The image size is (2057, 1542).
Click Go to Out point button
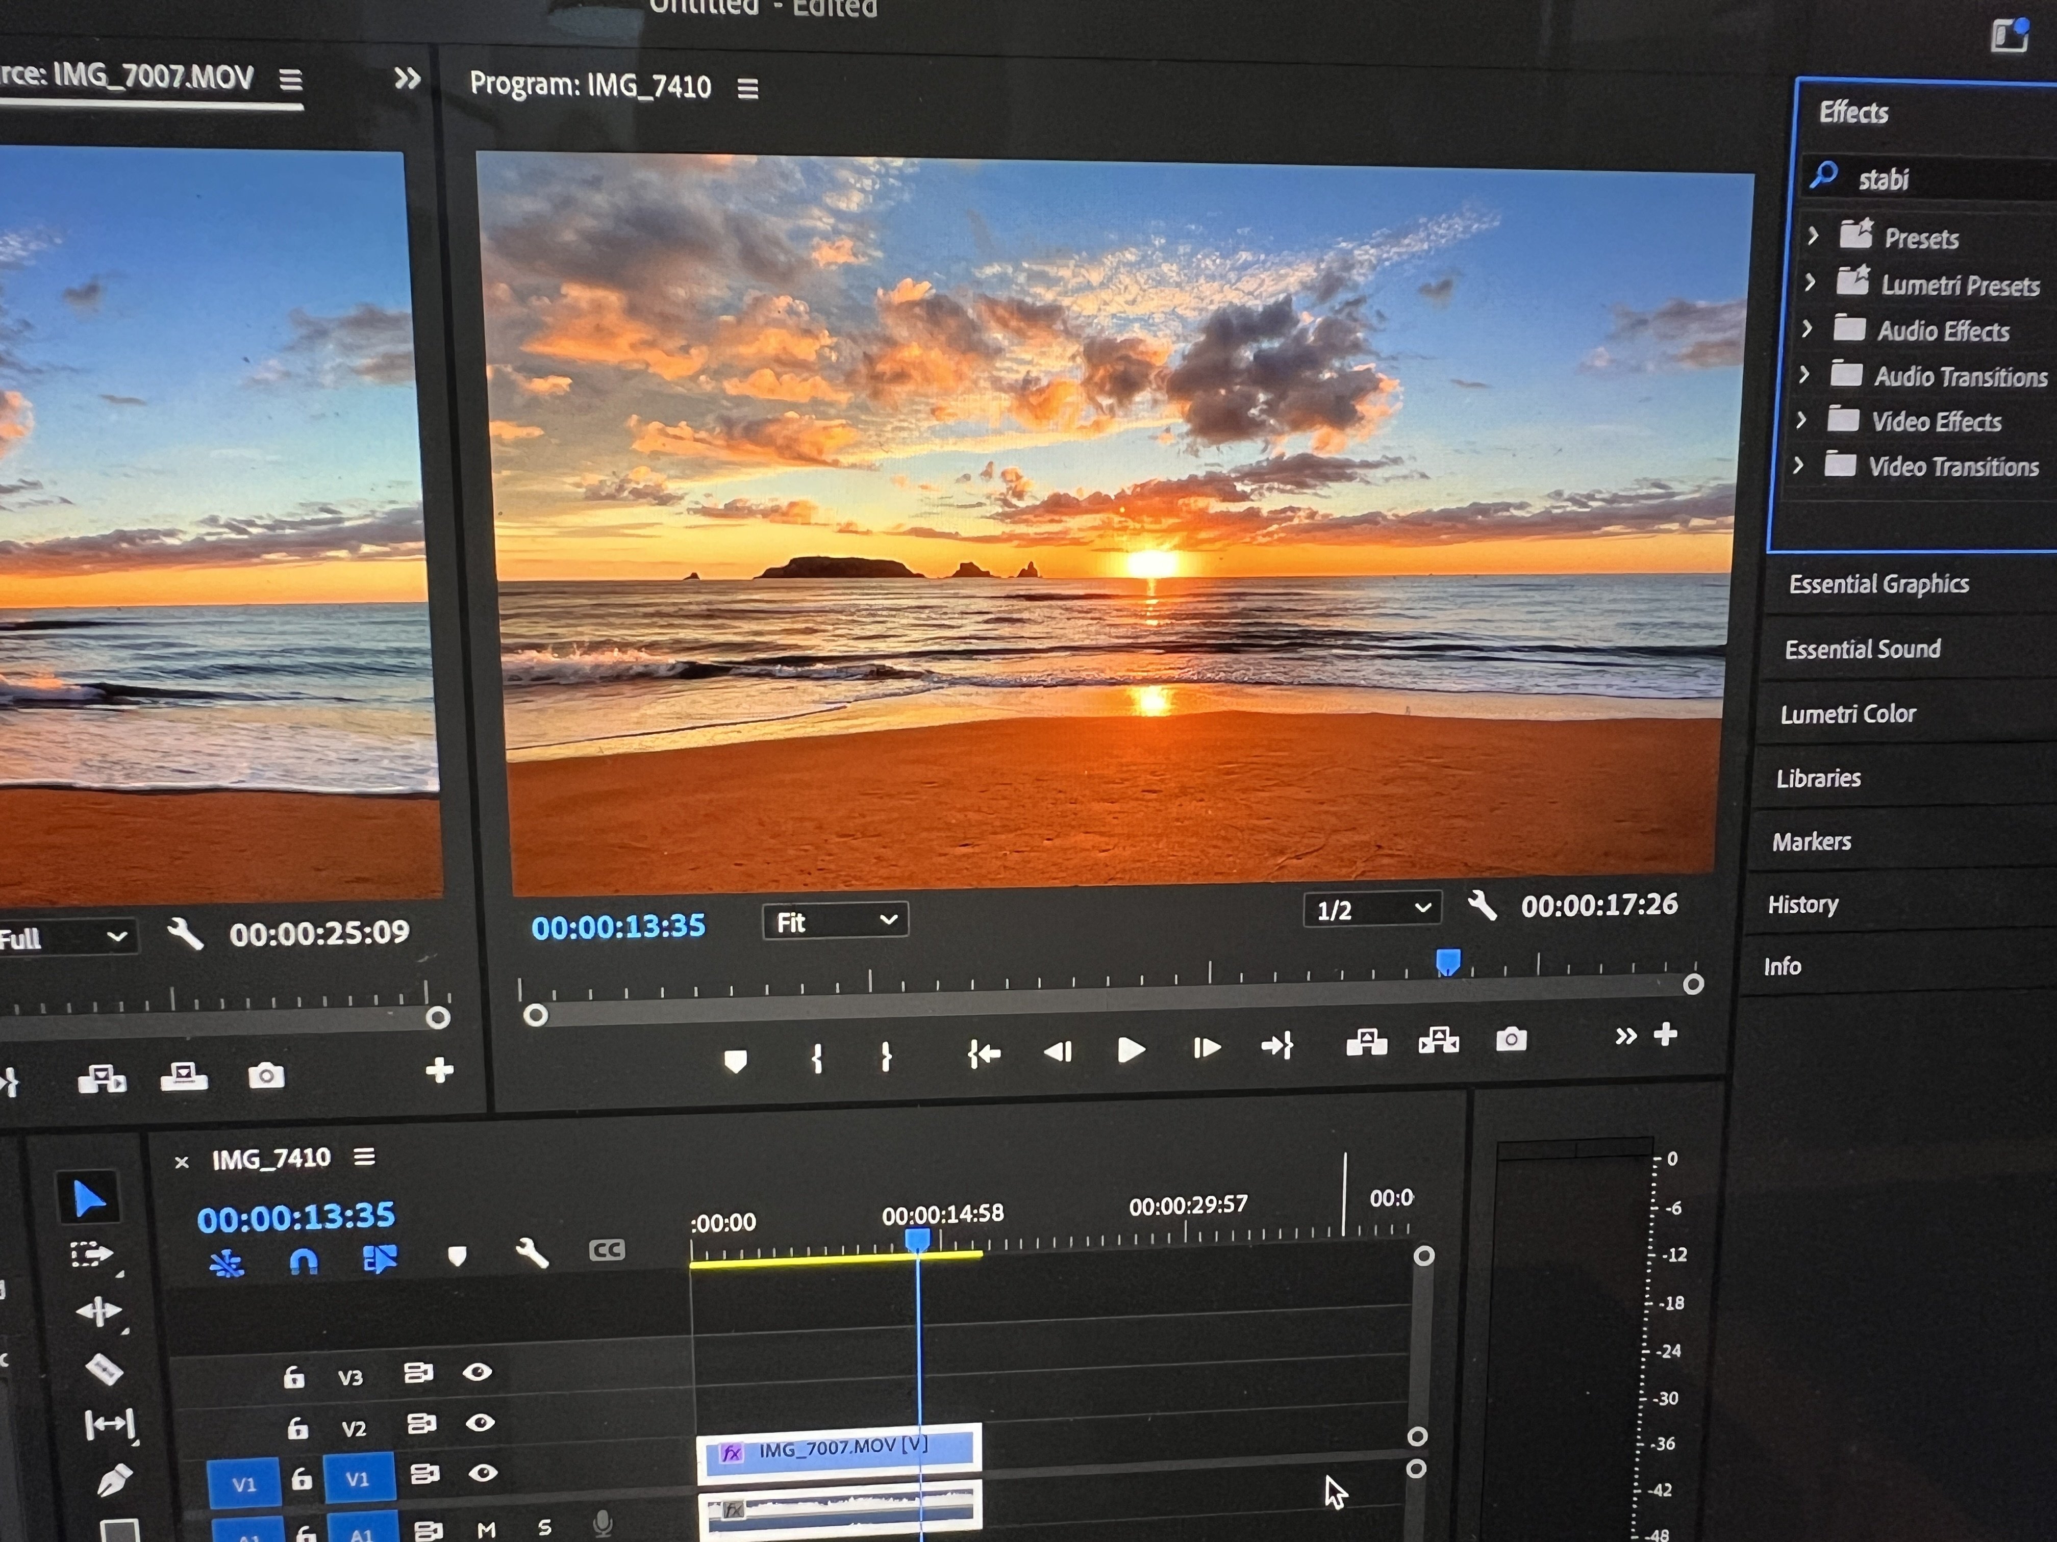(x=1277, y=1046)
